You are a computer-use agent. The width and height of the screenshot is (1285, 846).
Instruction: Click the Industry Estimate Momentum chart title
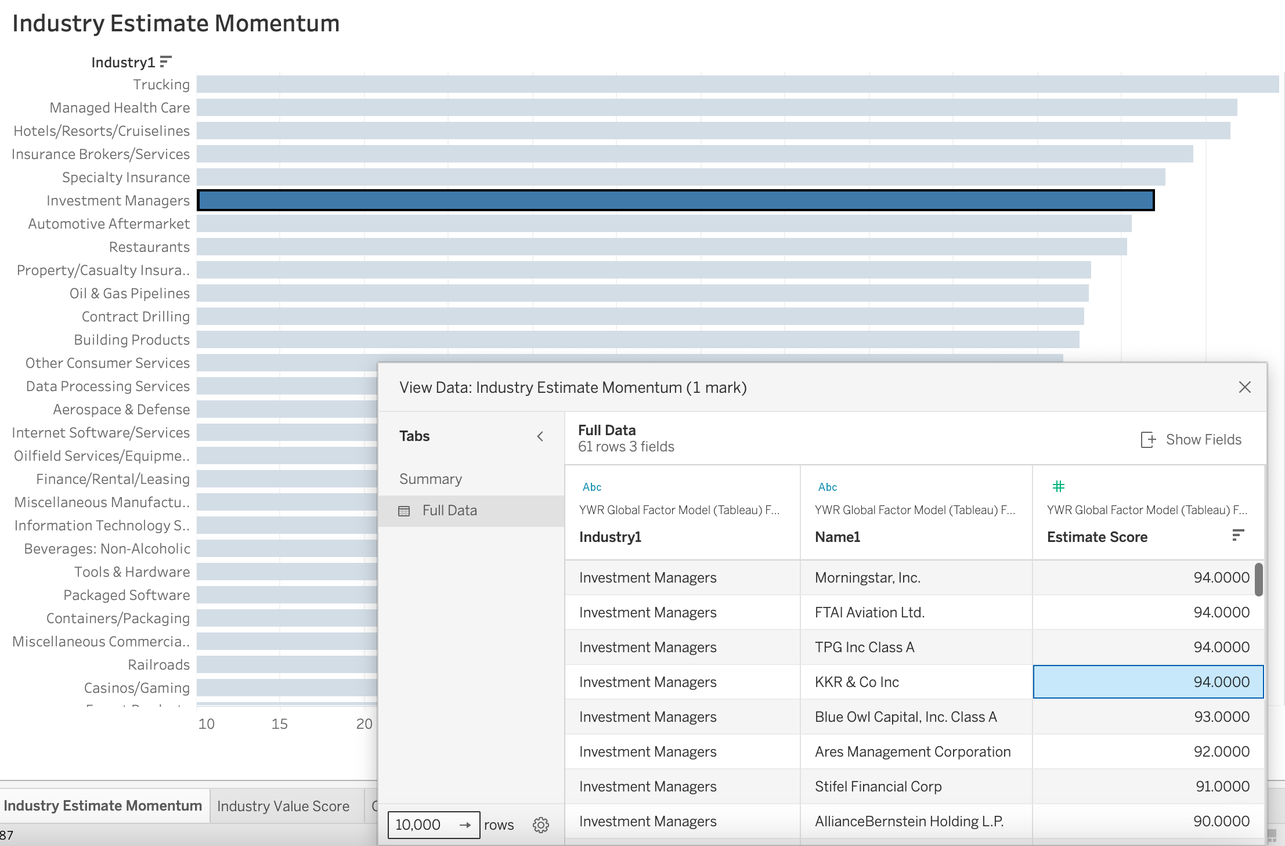[x=176, y=24]
